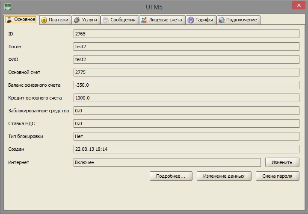Click the gold coin icon on Платежи tab
Screen dimensions: 308x214
44,20
